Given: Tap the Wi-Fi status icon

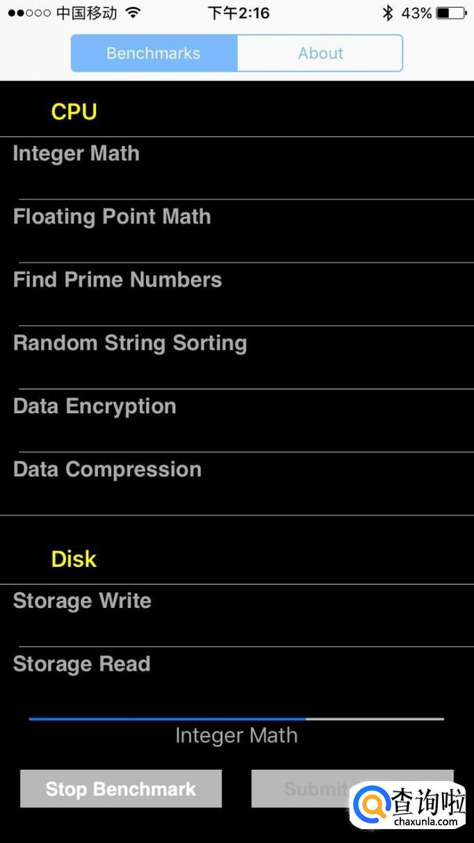Looking at the screenshot, I should (133, 13).
